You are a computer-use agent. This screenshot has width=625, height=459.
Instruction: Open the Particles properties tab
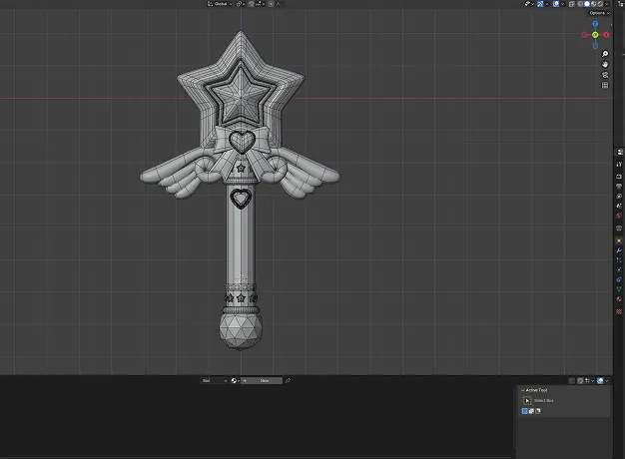[x=619, y=259]
